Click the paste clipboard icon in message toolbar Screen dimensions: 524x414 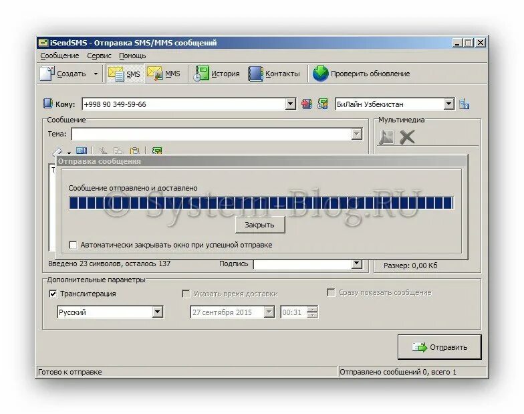coord(135,151)
